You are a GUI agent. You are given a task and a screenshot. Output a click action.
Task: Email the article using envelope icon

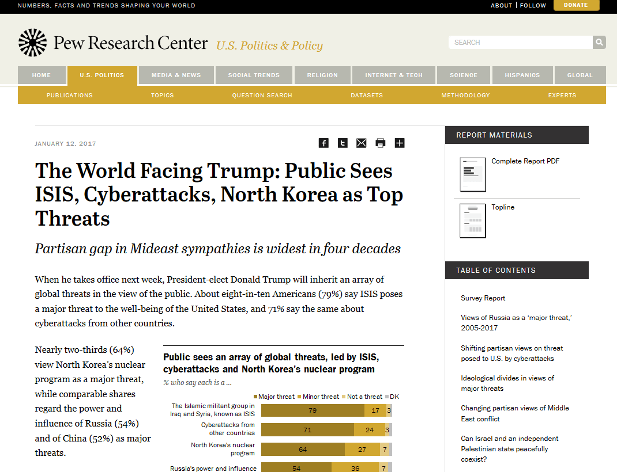point(362,143)
